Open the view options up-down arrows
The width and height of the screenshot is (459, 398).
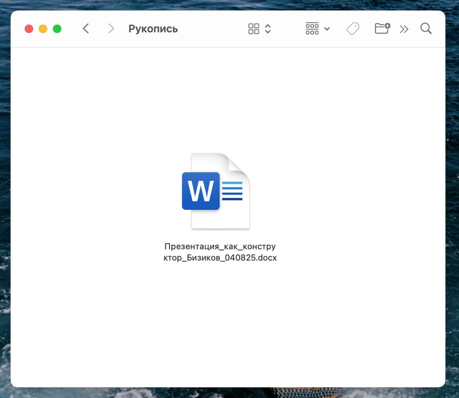[x=268, y=29]
